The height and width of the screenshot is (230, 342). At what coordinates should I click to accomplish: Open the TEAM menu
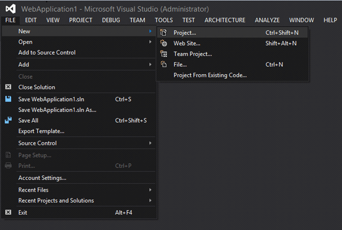(138, 20)
